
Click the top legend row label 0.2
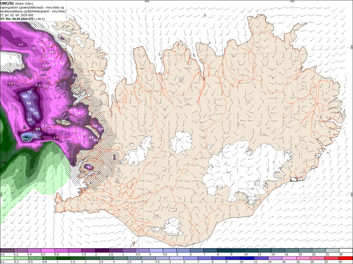(2, 254)
